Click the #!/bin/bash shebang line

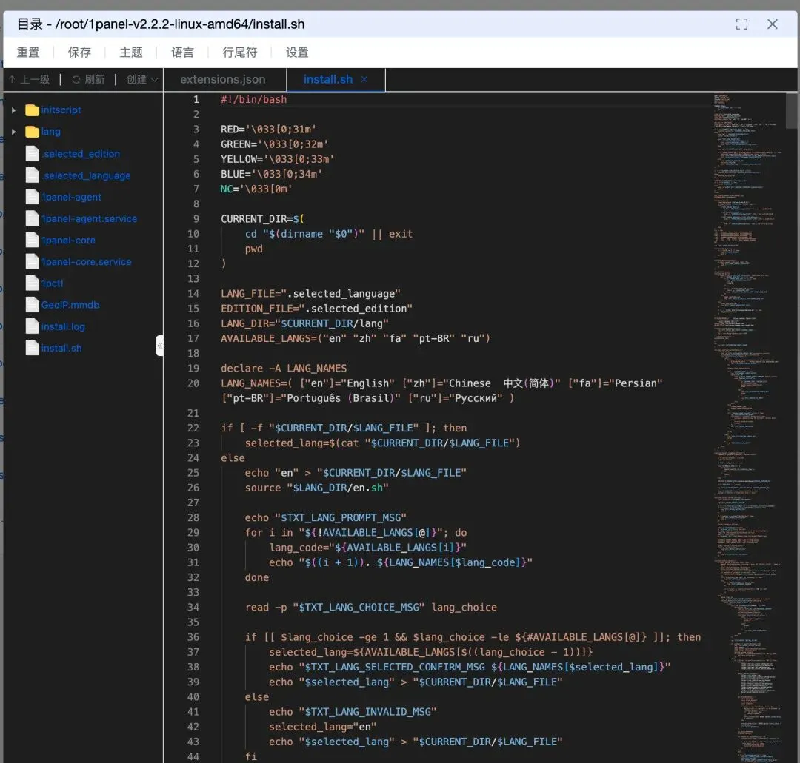tap(253, 99)
